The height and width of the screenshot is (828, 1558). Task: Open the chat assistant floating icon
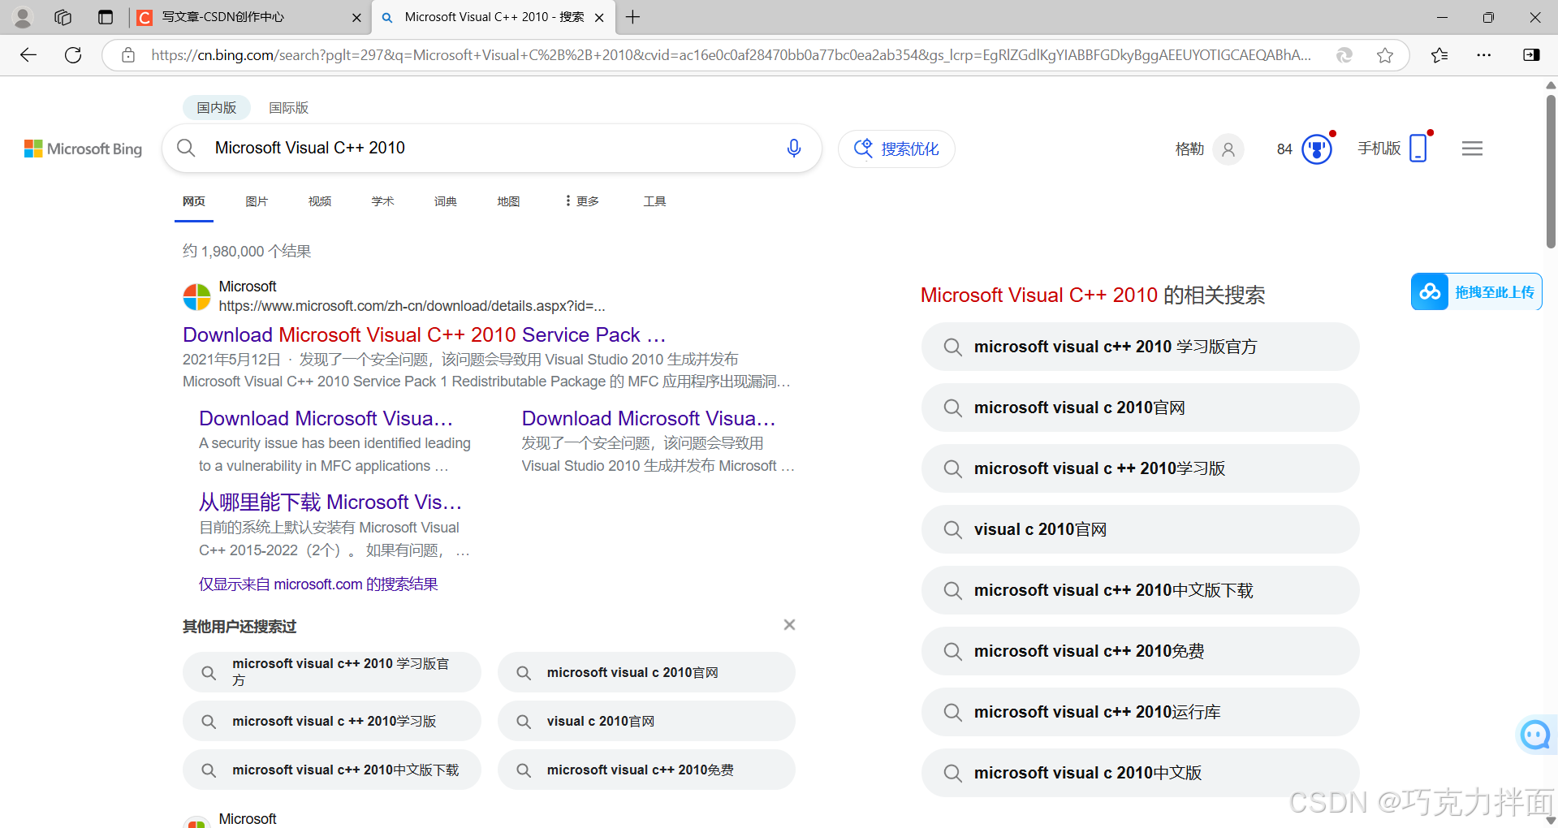1535,735
